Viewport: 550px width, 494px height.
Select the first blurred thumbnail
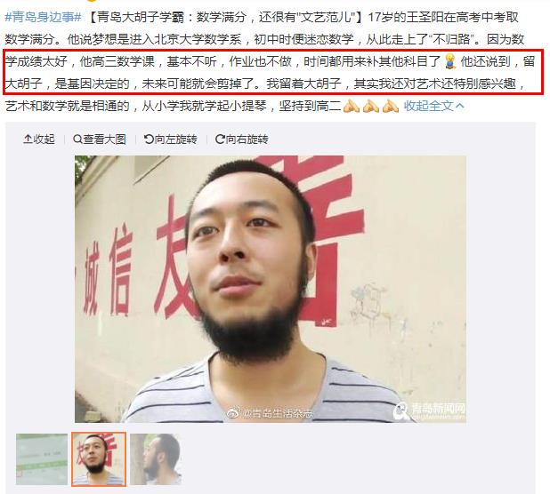pos(42,459)
